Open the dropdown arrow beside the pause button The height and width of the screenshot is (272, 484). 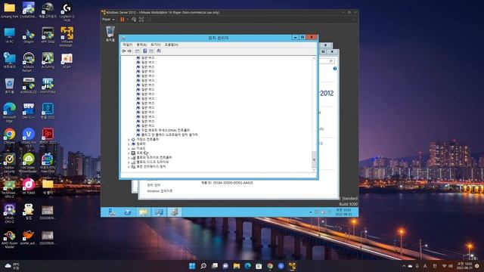pos(128,20)
